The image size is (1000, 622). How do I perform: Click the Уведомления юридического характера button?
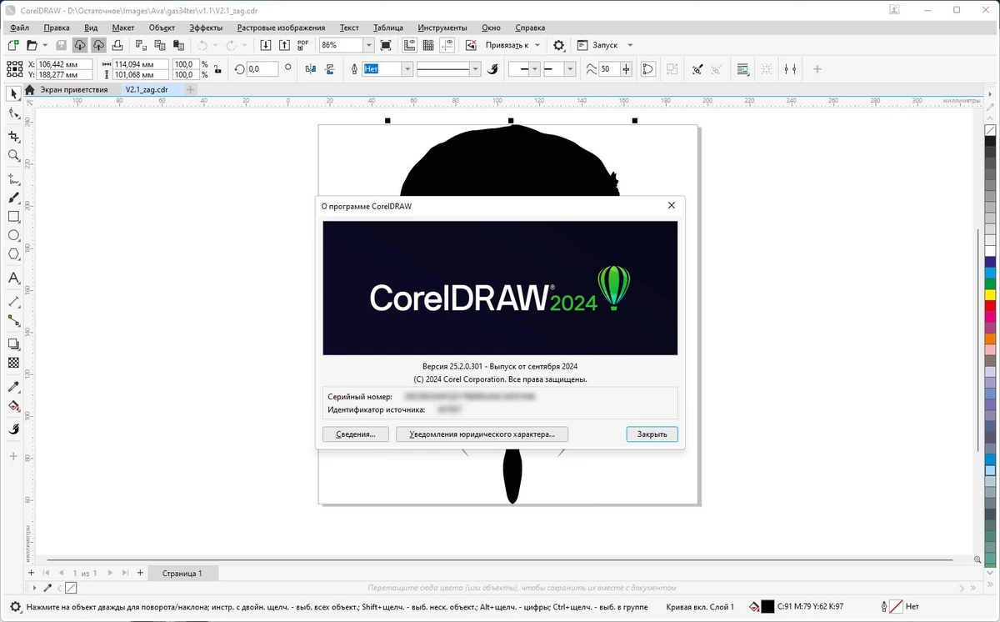[482, 434]
